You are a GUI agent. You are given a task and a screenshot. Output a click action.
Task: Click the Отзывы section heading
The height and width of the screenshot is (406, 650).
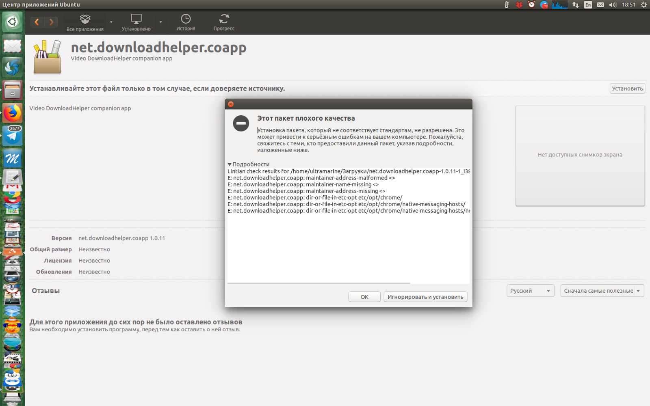(x=46, y=291)
